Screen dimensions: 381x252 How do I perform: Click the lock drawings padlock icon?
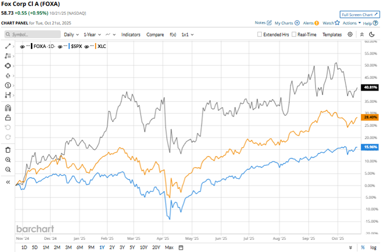coord(8,118)
